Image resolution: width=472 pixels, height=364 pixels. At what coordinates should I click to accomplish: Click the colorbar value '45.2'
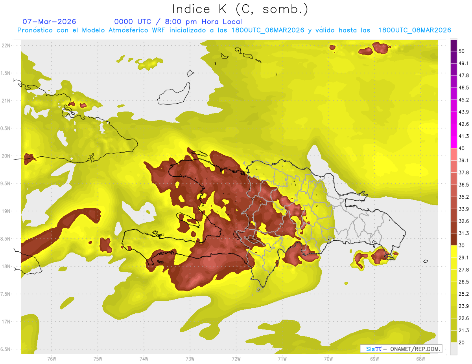(464, 100)
